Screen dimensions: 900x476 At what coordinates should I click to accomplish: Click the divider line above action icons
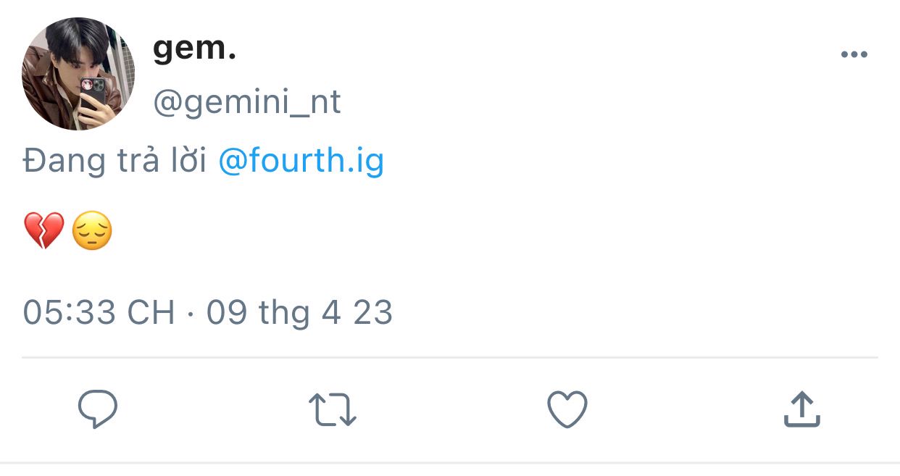pos(450,357)
